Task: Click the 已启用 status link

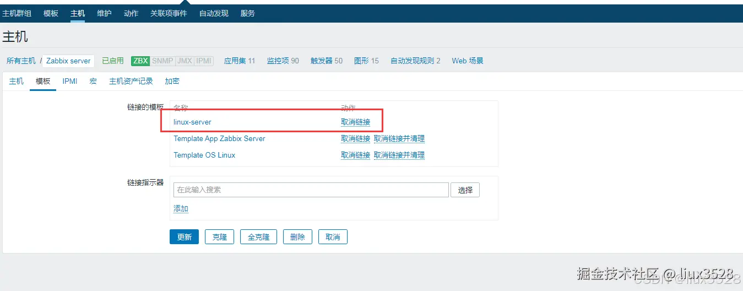Action: 113,61
